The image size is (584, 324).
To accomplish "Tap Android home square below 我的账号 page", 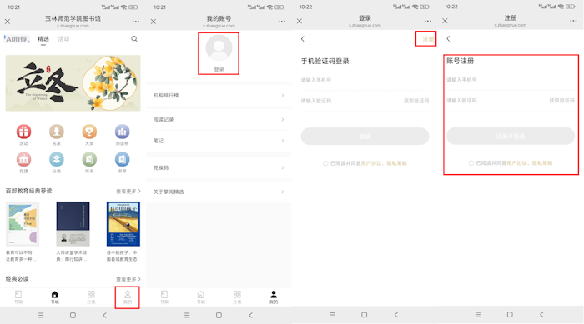I will (219, 315).
